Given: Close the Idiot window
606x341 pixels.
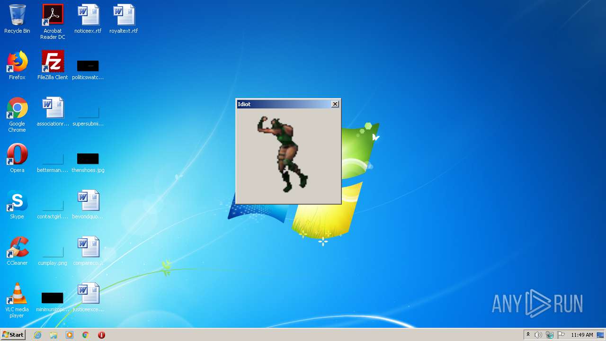Looking at the screenshot, I should coord(335,104).
